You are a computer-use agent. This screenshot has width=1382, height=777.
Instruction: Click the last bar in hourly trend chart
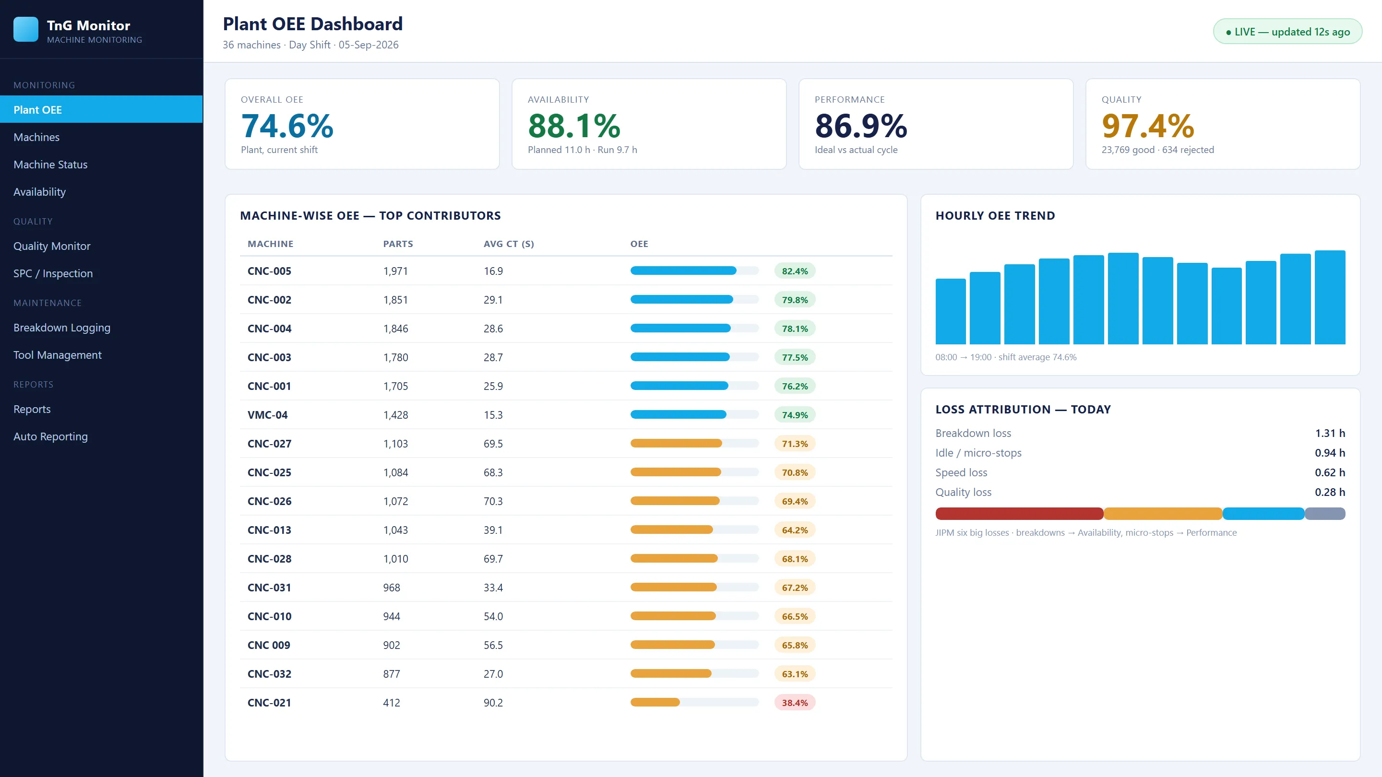1329,297
